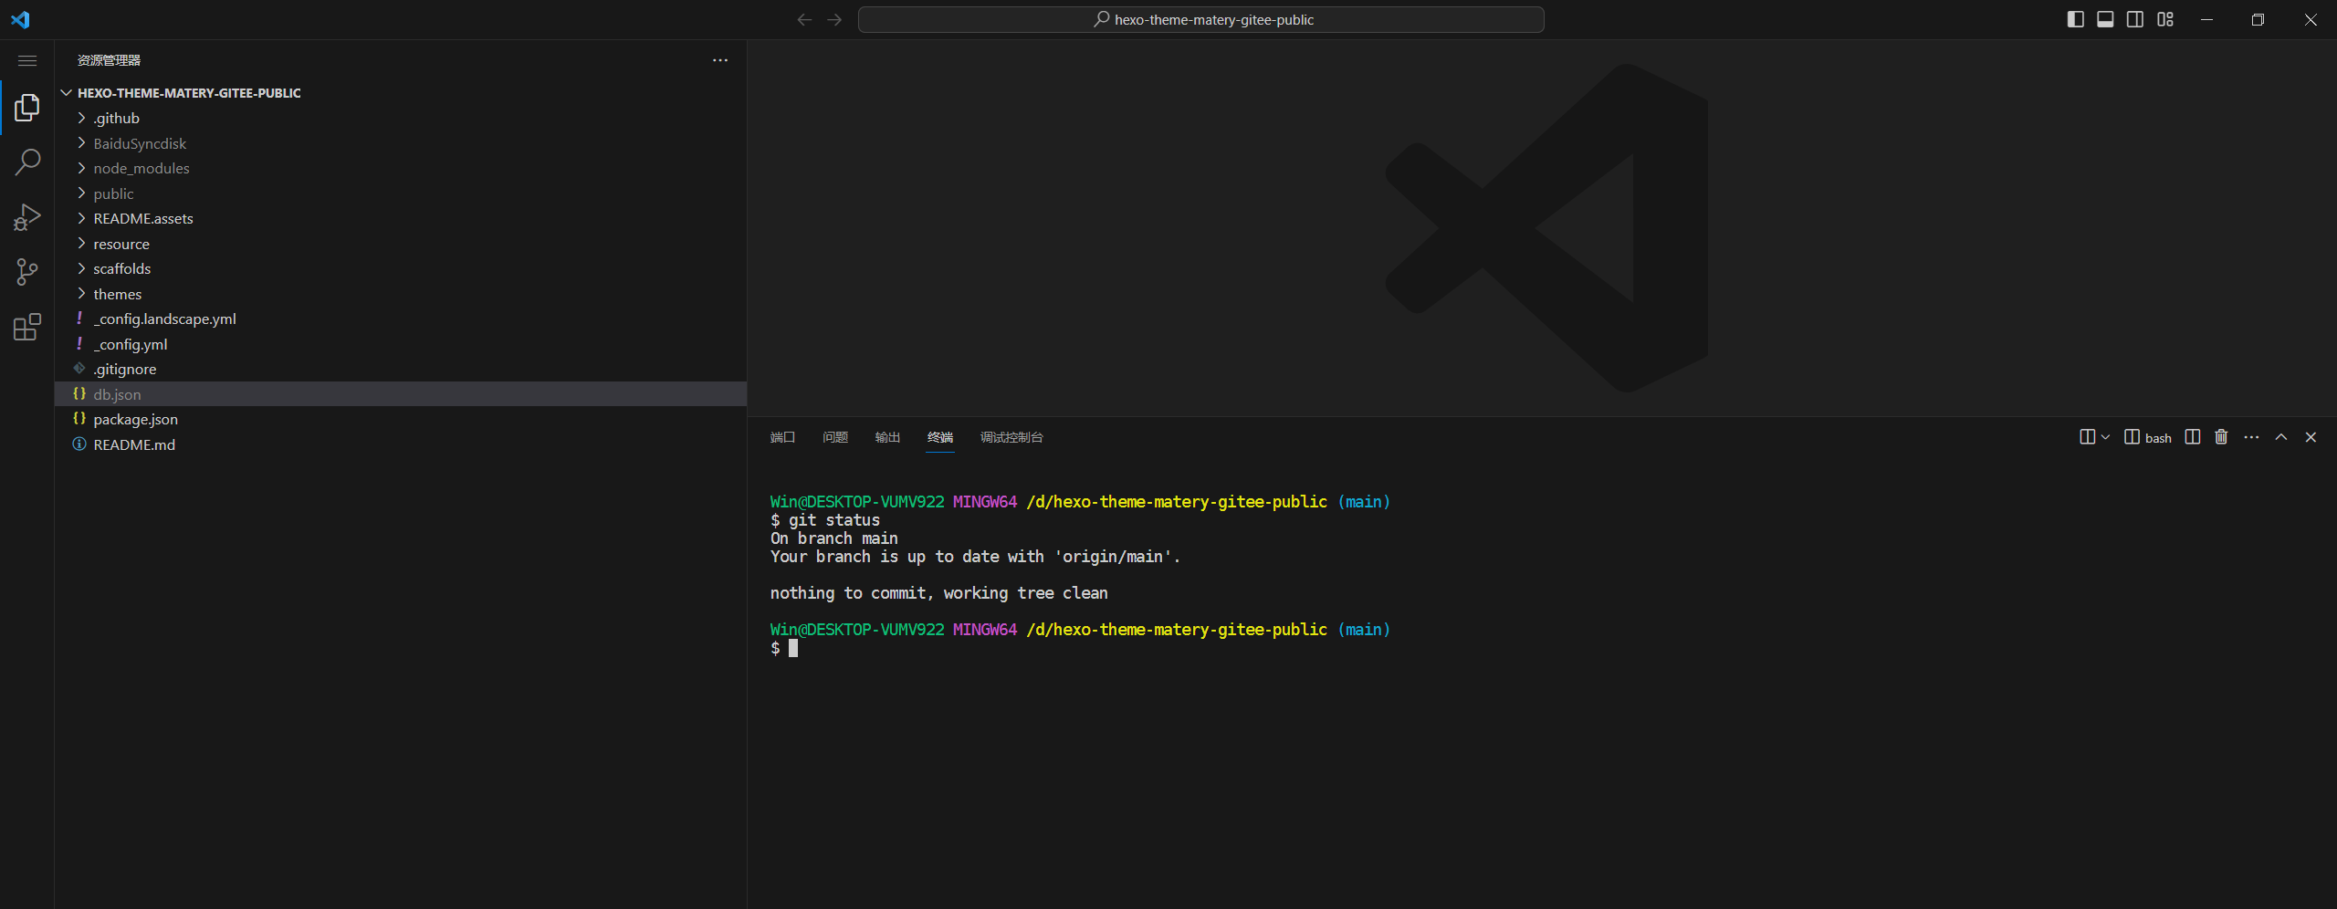Click the terminal cursor prompt line
Screen dimensions: 2337x909
784,648
